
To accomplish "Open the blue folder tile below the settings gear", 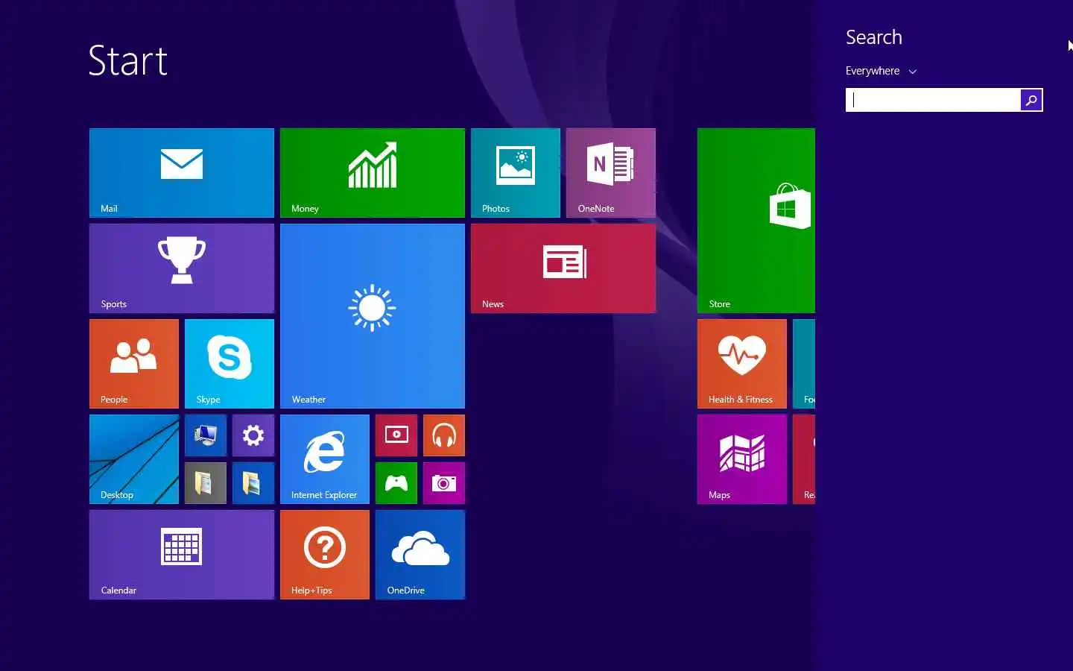I will click(x=253, y=483).
